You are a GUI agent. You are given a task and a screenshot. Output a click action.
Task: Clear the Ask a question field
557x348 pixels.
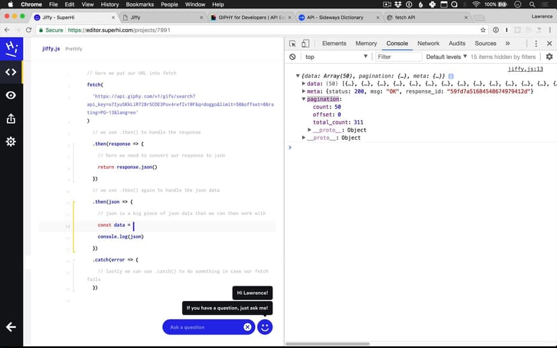click(248, 327)
